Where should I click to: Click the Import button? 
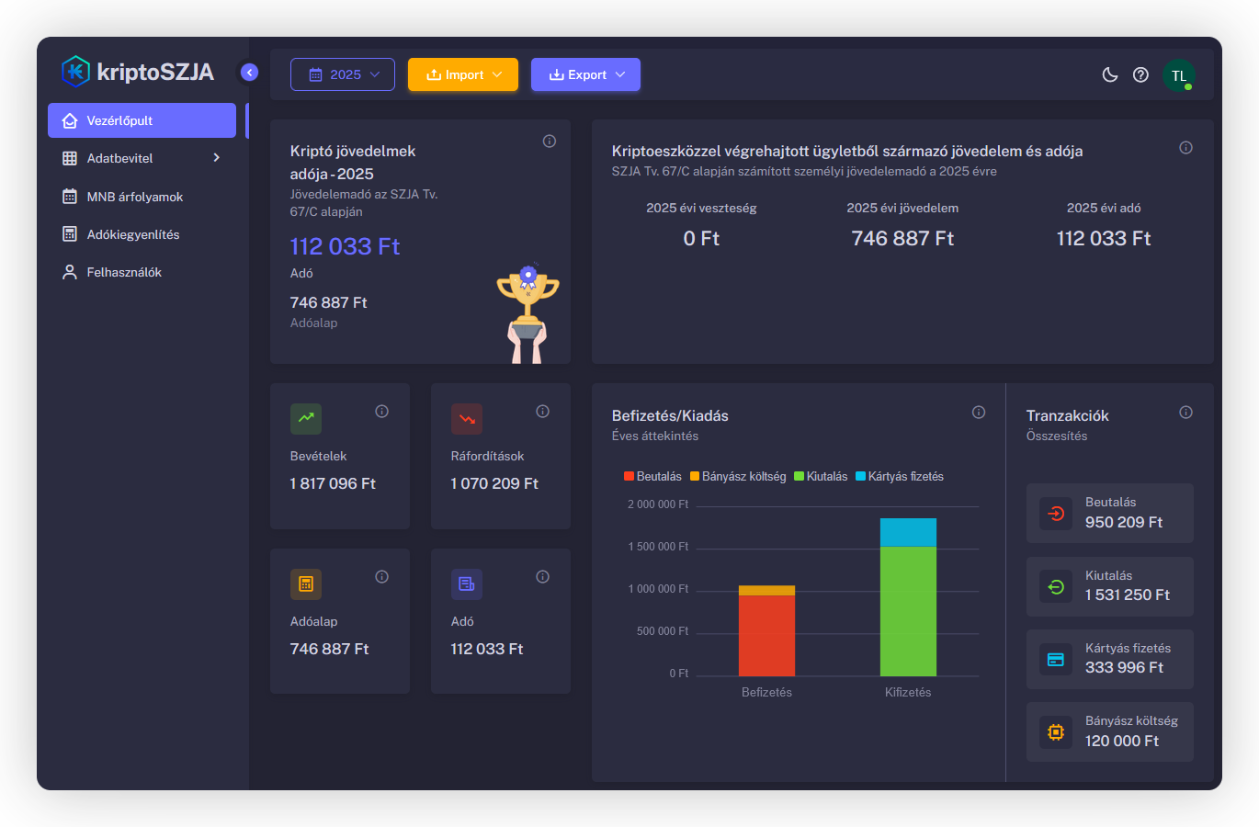462,74
